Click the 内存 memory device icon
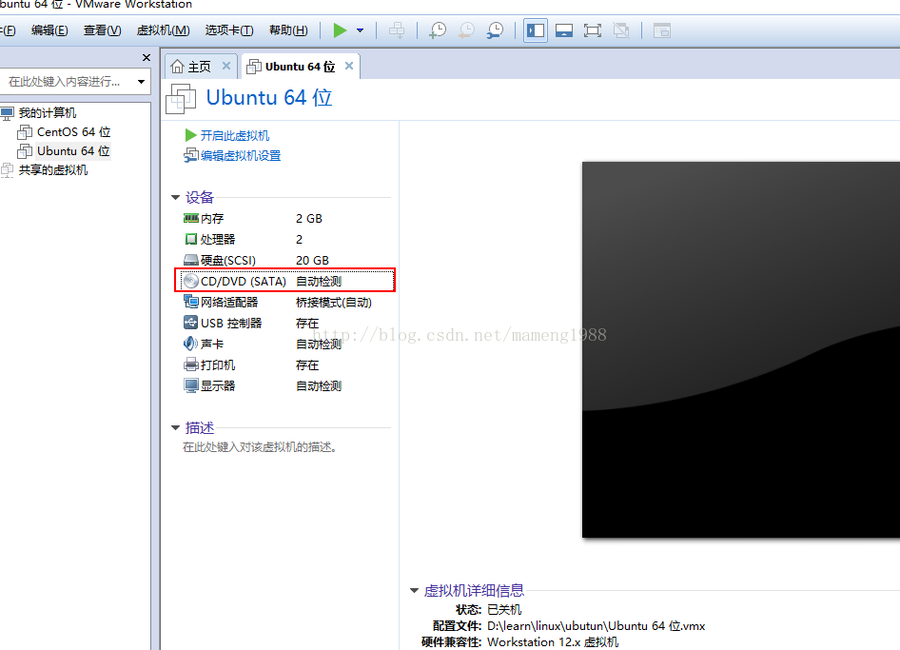The height and width of the screenshot is (650, 900). tap(190, 218)
